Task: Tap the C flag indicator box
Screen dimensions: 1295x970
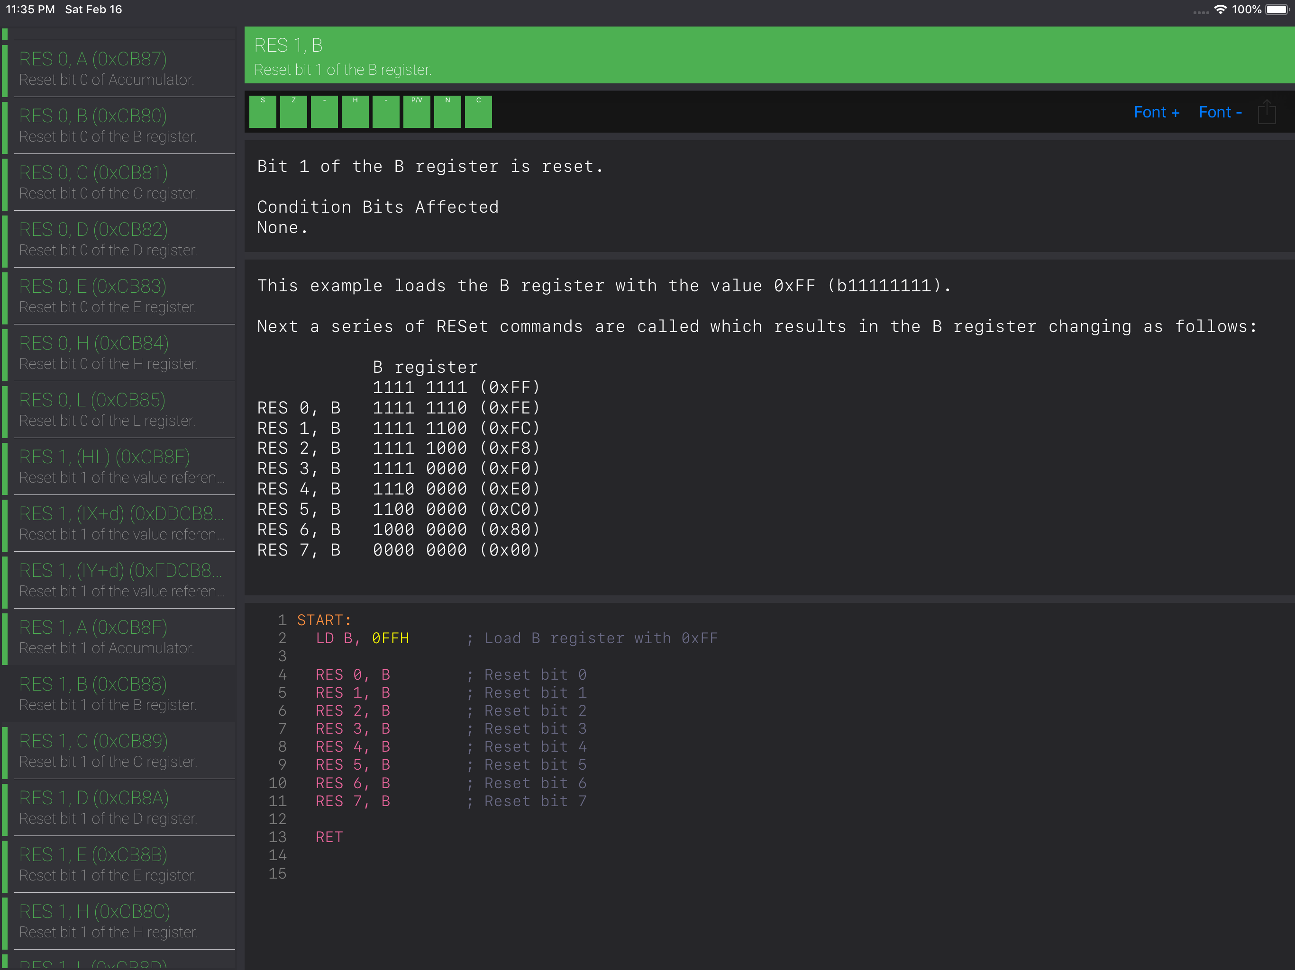Action: point(478,111)
